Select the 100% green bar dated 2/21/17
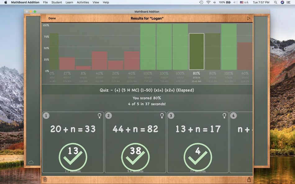Screen dimensions: 295x184 180,47
